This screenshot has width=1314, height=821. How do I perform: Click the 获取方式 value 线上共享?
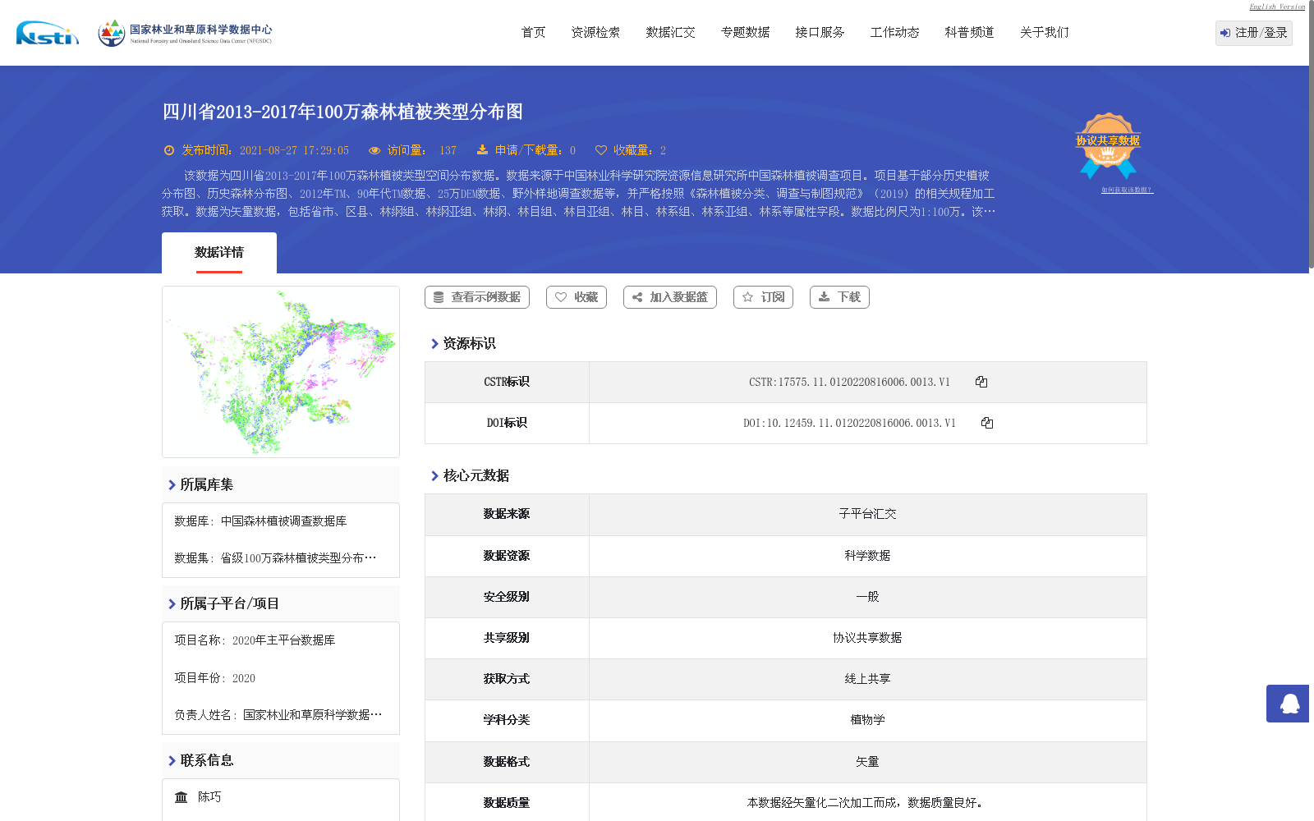[867, 679]
